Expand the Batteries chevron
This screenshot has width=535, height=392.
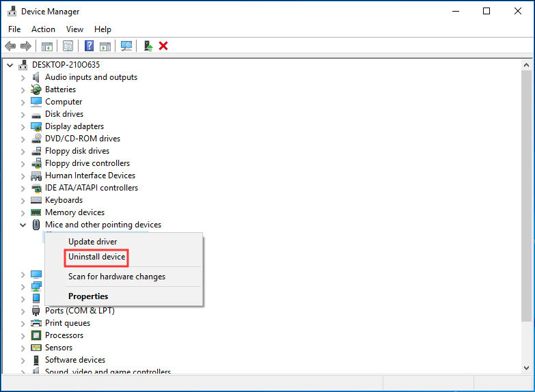[x=23, y=90]
